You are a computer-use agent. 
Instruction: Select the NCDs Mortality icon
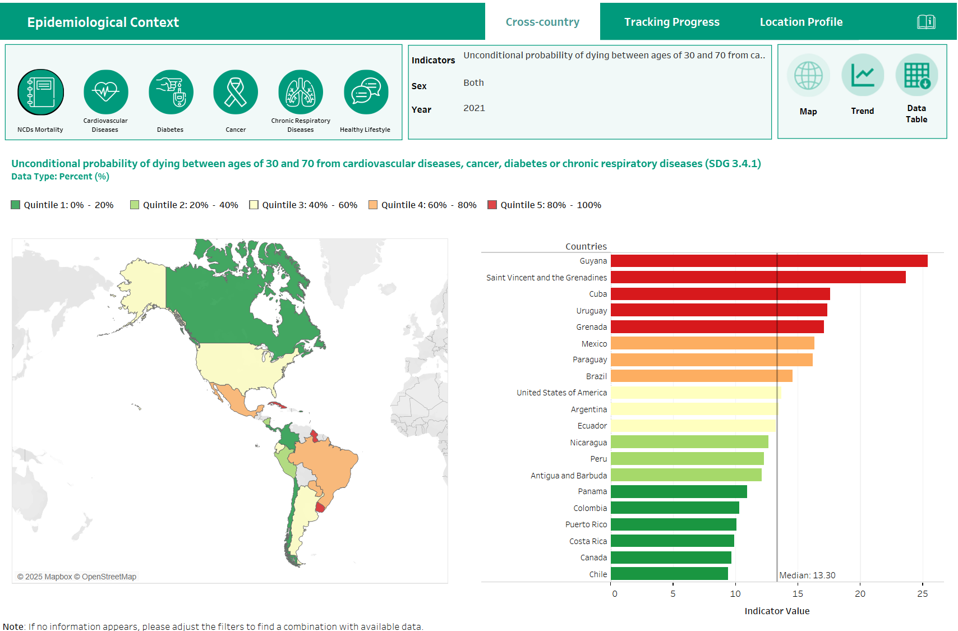[40, 91]
